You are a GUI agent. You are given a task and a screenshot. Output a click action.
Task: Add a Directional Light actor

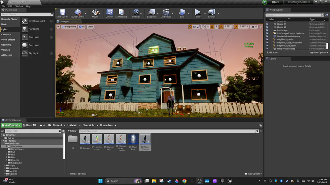click(37, 21)
